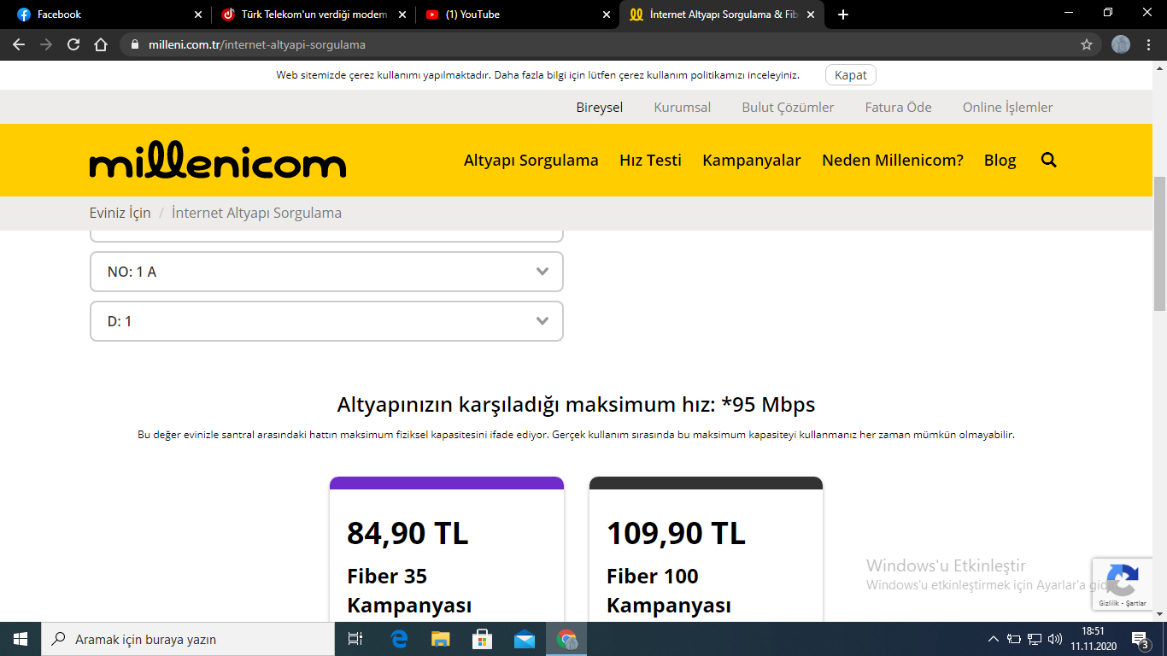Viewport: 1167px width, 656px height.
Task: Click the page's vertical scrollbar thumb
Action: pos(1160,243)
